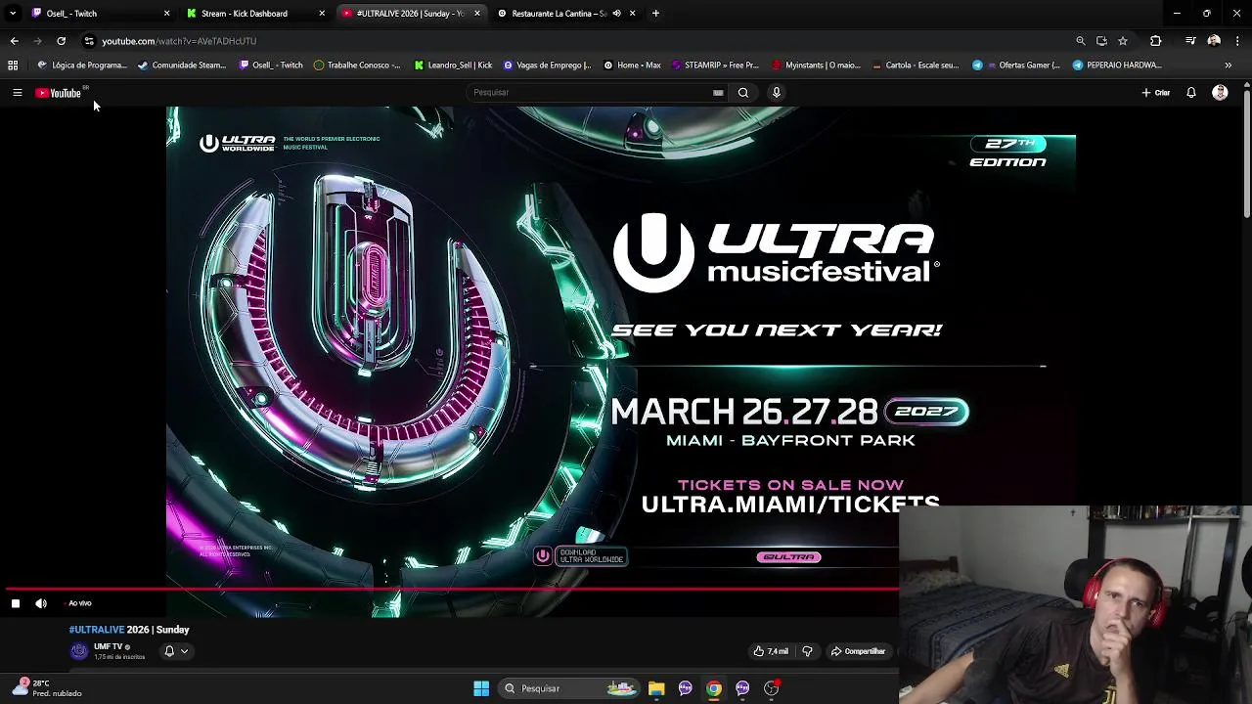This screenshot has height=704, width=1252.
Task: Open YouTube notifications bell in header
Action: [1191, 93]
